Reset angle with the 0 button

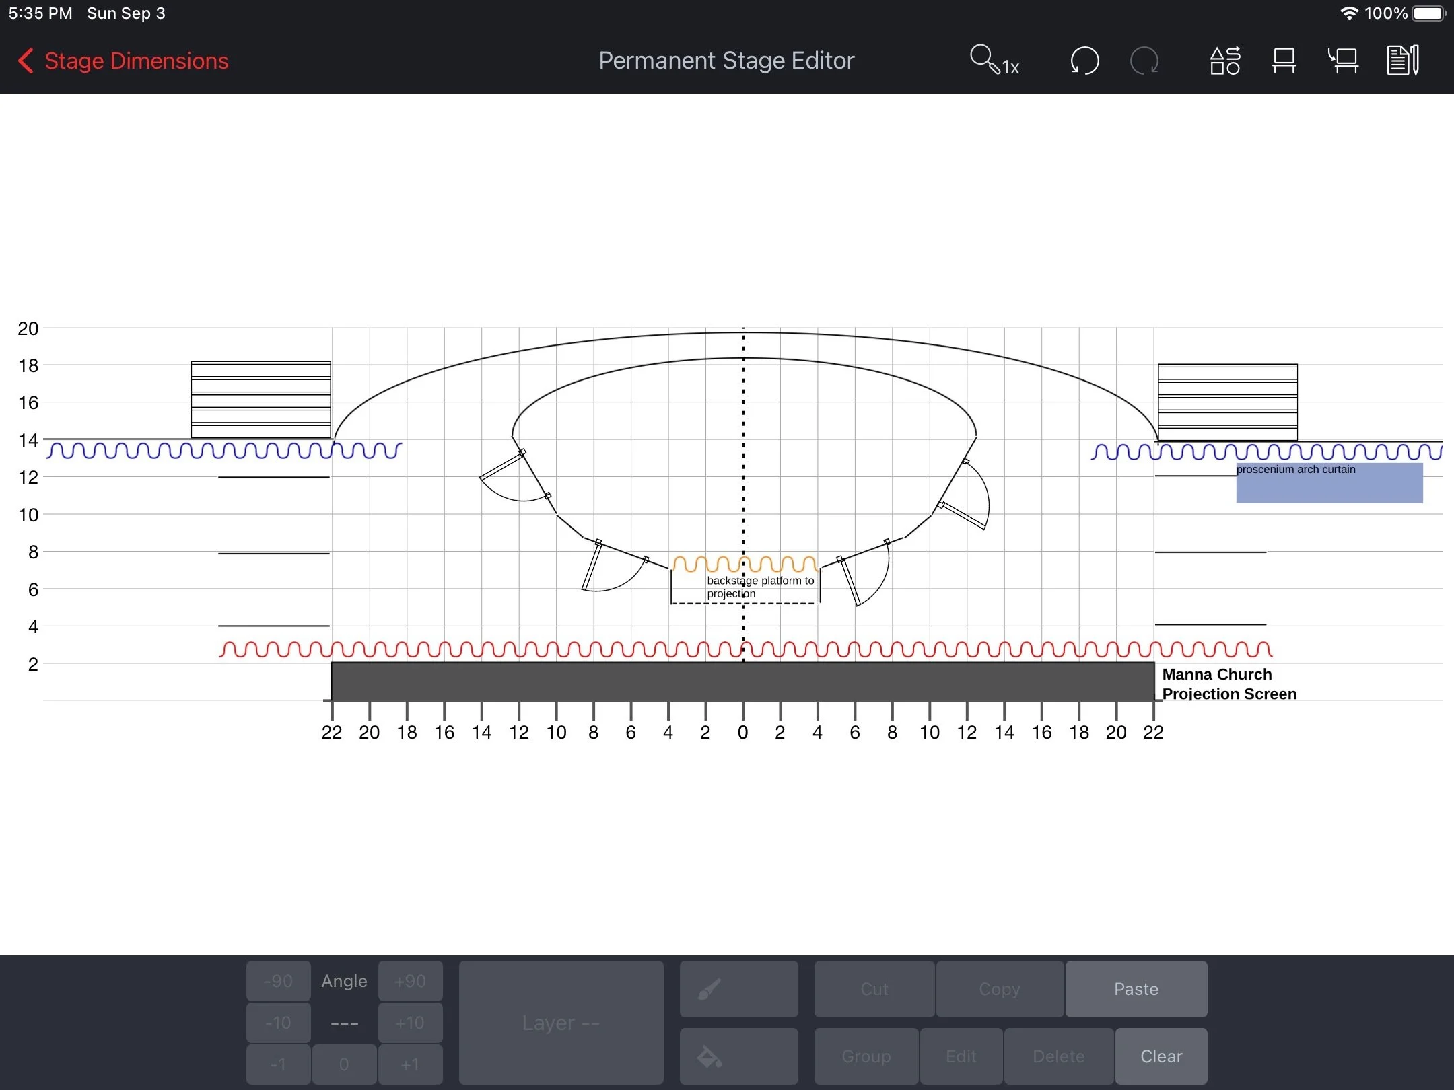coord(344,1064)
